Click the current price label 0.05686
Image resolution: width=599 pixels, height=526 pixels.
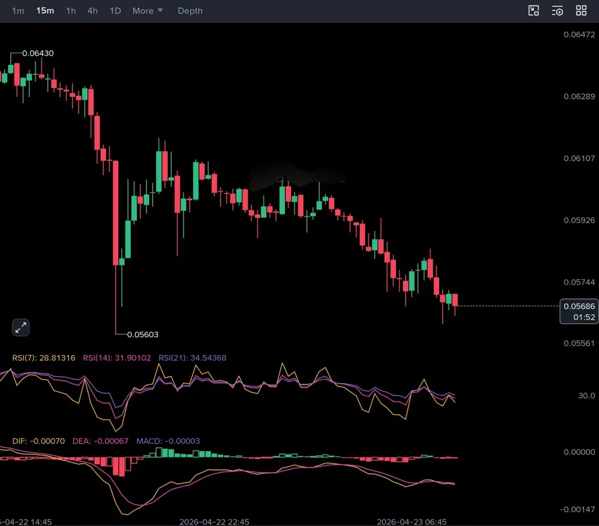coord(579,306)
